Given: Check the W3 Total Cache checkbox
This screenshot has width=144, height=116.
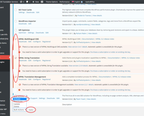Looking at the screenshot, I should 16,10.
